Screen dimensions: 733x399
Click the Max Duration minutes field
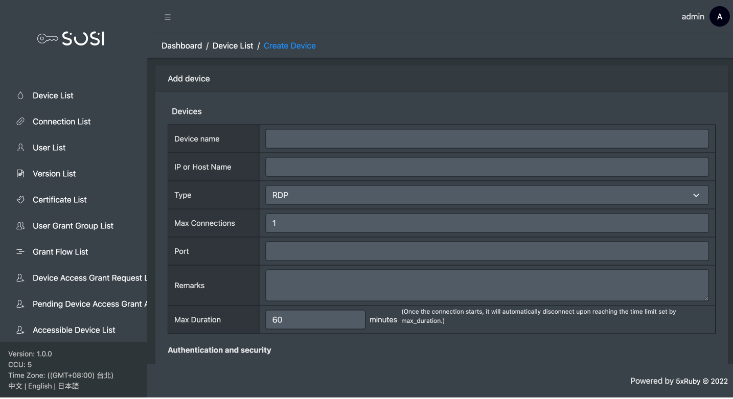click(x=315, y=320)
